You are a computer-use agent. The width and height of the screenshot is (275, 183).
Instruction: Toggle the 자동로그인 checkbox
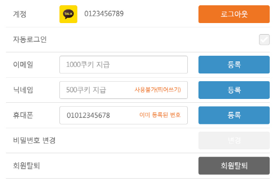click(264, 39)
